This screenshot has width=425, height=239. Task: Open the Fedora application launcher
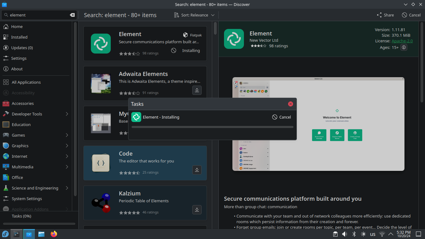pos(5,234)
